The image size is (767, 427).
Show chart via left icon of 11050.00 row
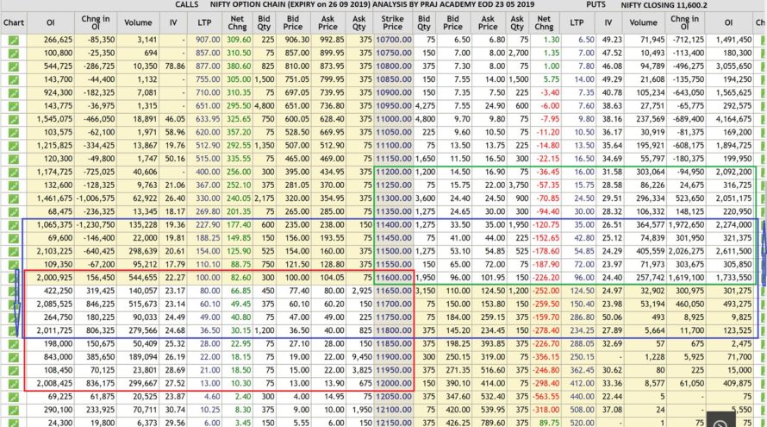click(x=13, y=133)
